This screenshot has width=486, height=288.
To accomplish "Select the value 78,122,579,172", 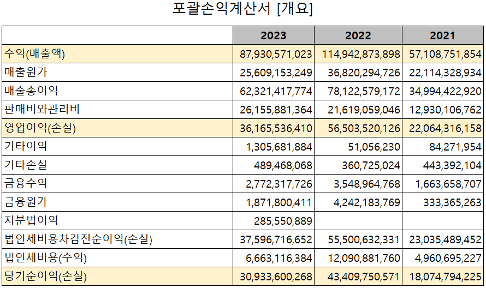I will tap(364, 91).
